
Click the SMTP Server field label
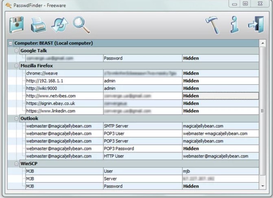click(143, 126)
